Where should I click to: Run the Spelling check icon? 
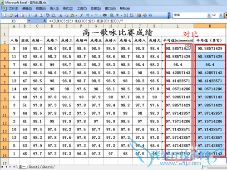[48, 15]
